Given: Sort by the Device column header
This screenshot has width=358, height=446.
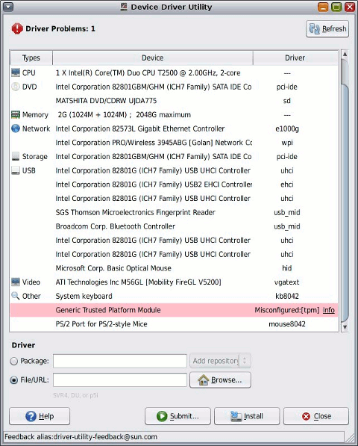Looking at the screenshot, I should pos(152,58).
